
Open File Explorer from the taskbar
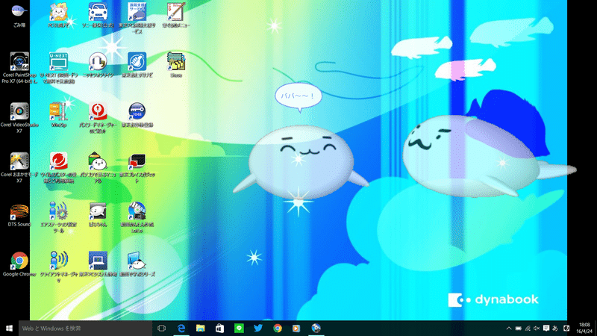(x=200, y=329)
